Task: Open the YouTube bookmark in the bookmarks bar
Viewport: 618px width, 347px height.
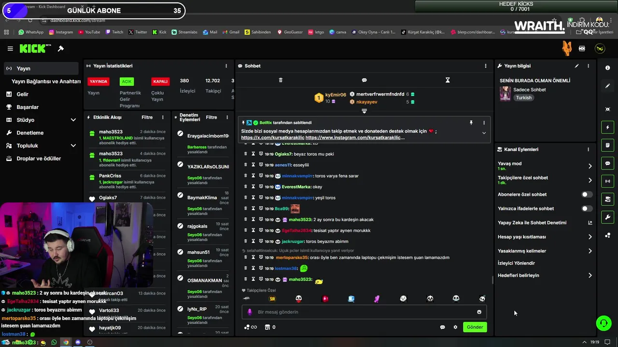Action: coord(89,32)
